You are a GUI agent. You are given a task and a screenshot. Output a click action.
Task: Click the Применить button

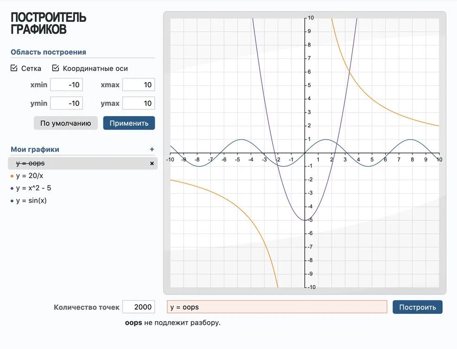coord(129,123)
